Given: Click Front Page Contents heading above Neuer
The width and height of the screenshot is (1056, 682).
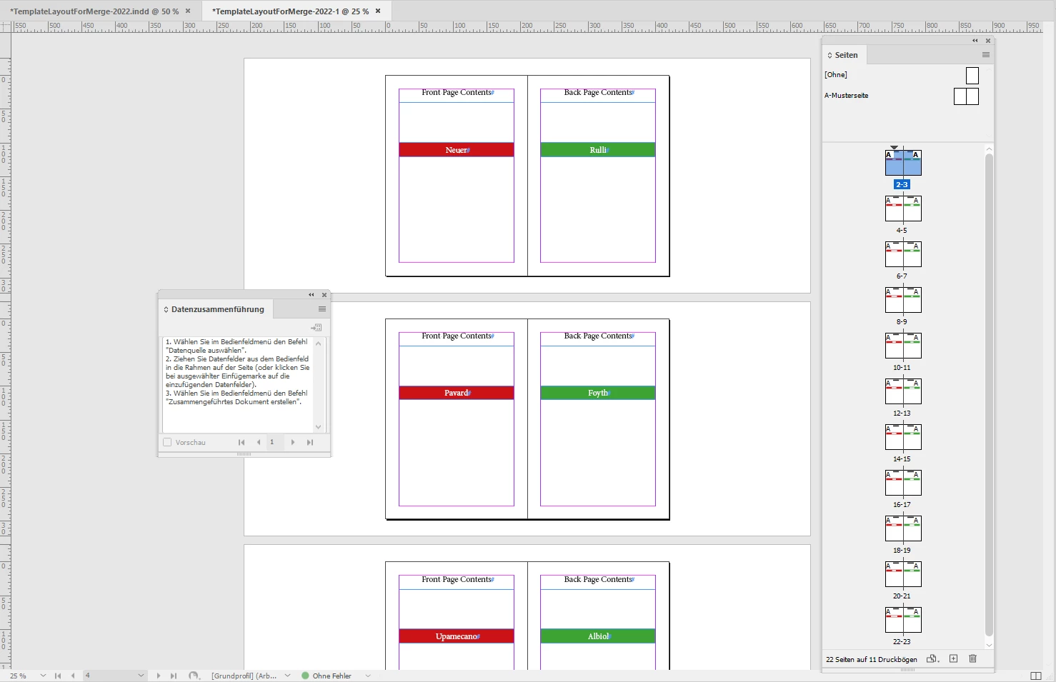Looking at the screenshot, I should (457, 92).
